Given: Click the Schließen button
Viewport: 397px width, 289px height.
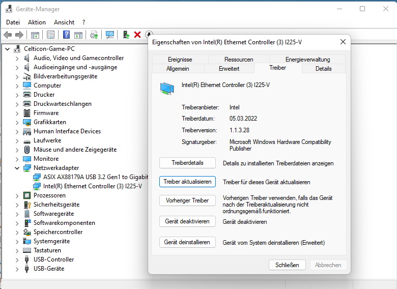Looking at the screenshot, I should [287, 265].
